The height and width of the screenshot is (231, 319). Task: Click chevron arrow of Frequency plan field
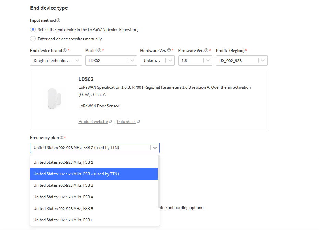point(155,148)
